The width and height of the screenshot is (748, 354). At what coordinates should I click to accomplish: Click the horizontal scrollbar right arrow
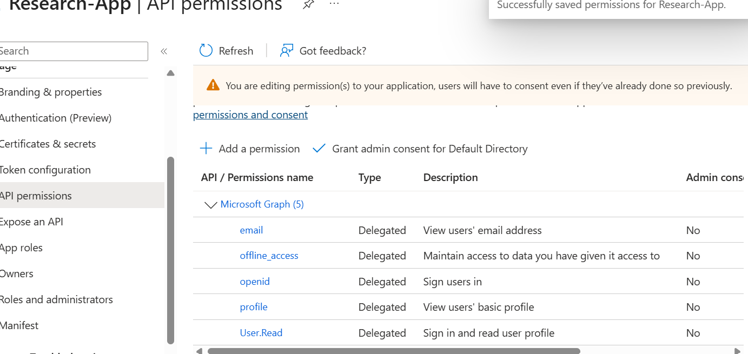pos(737,351)
